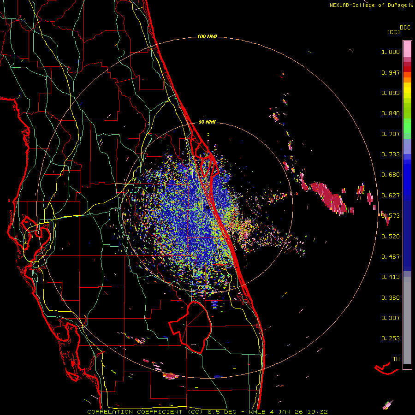The height and width of the screenshot is (415, 415).
Task: Click the red Lake Okeechobee outline
Action: [190, 327]
